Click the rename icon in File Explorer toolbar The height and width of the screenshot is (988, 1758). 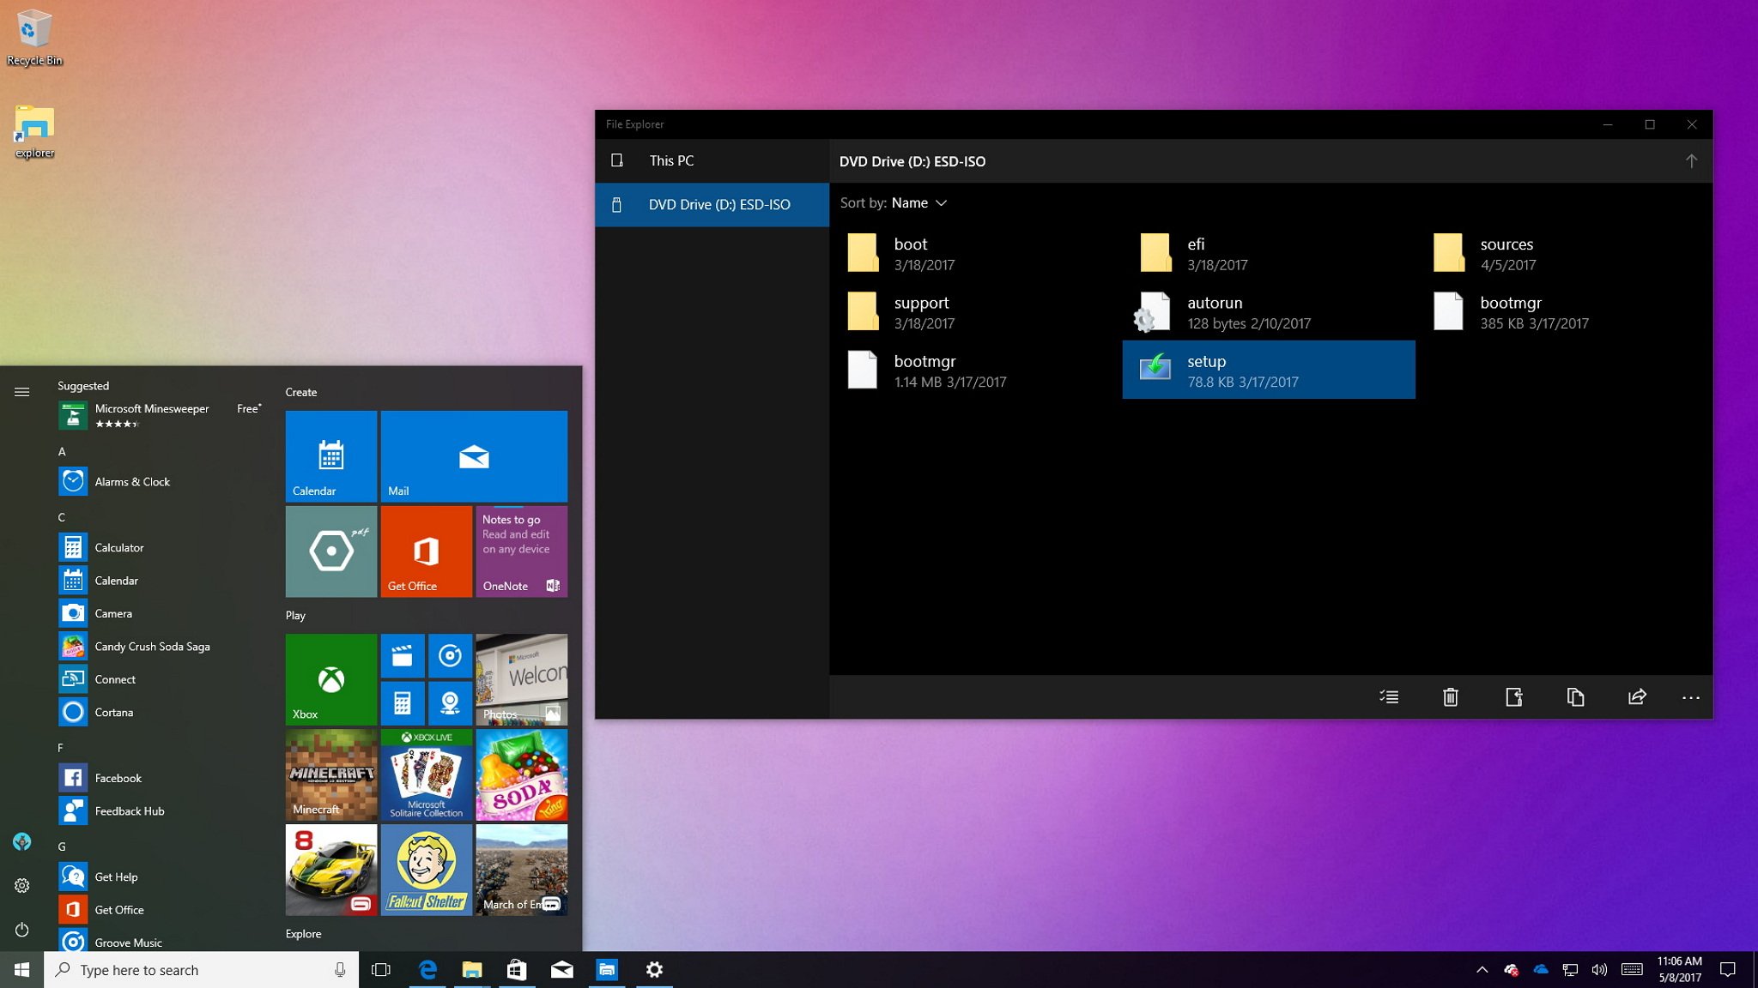[x=1512, y=697]
